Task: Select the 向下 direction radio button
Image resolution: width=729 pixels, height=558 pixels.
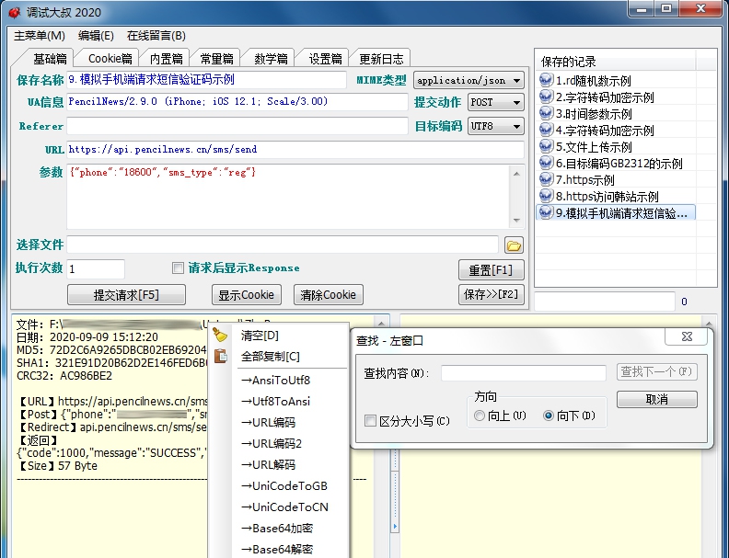Action: pyautogui.click(x=549, y=416)
